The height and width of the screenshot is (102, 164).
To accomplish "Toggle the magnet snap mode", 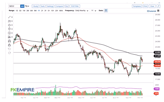I will tap(10, 41).
